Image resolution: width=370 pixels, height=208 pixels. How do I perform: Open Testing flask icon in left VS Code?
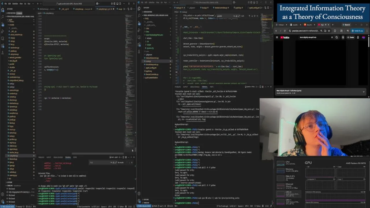tap(3, 53)
